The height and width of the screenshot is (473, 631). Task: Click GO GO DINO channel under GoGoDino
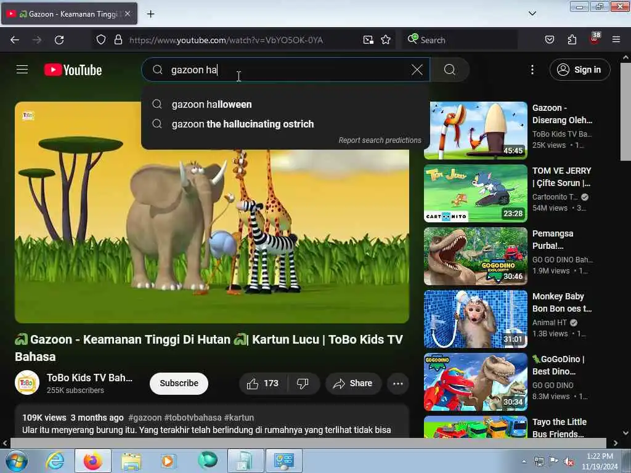coord(553,386)
